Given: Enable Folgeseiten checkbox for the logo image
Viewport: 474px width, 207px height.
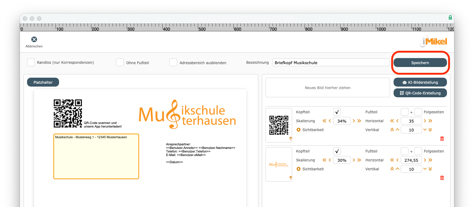Looking at the screenshot, I should pyautogui.click(x=418, y=151).
